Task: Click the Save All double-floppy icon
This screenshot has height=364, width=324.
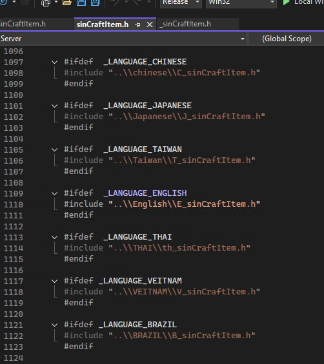Action: [96, 3]
